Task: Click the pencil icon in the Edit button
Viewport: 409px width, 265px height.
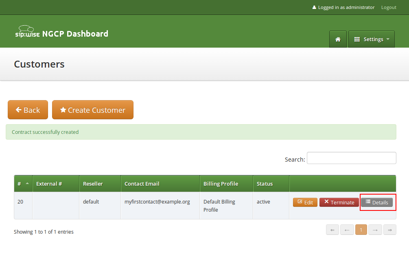Action: (299, 202)
